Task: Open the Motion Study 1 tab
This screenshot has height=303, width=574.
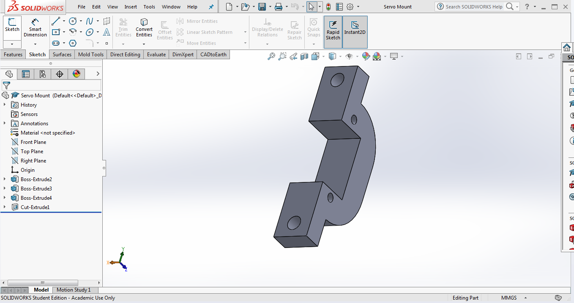Action: pos(74,290)
